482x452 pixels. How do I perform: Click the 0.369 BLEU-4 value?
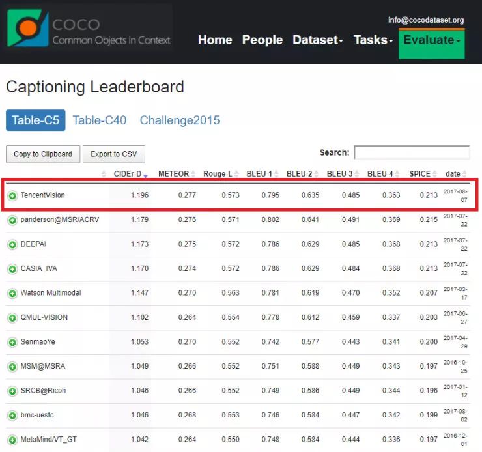[391, 219]
